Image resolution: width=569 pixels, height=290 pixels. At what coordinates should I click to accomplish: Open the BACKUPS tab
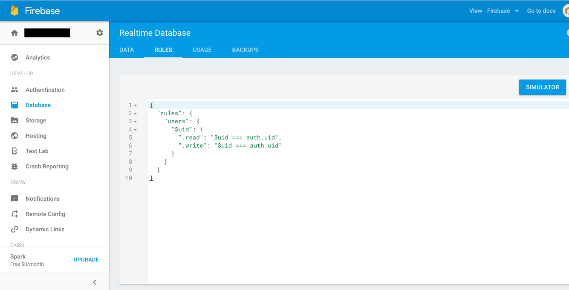245,50
